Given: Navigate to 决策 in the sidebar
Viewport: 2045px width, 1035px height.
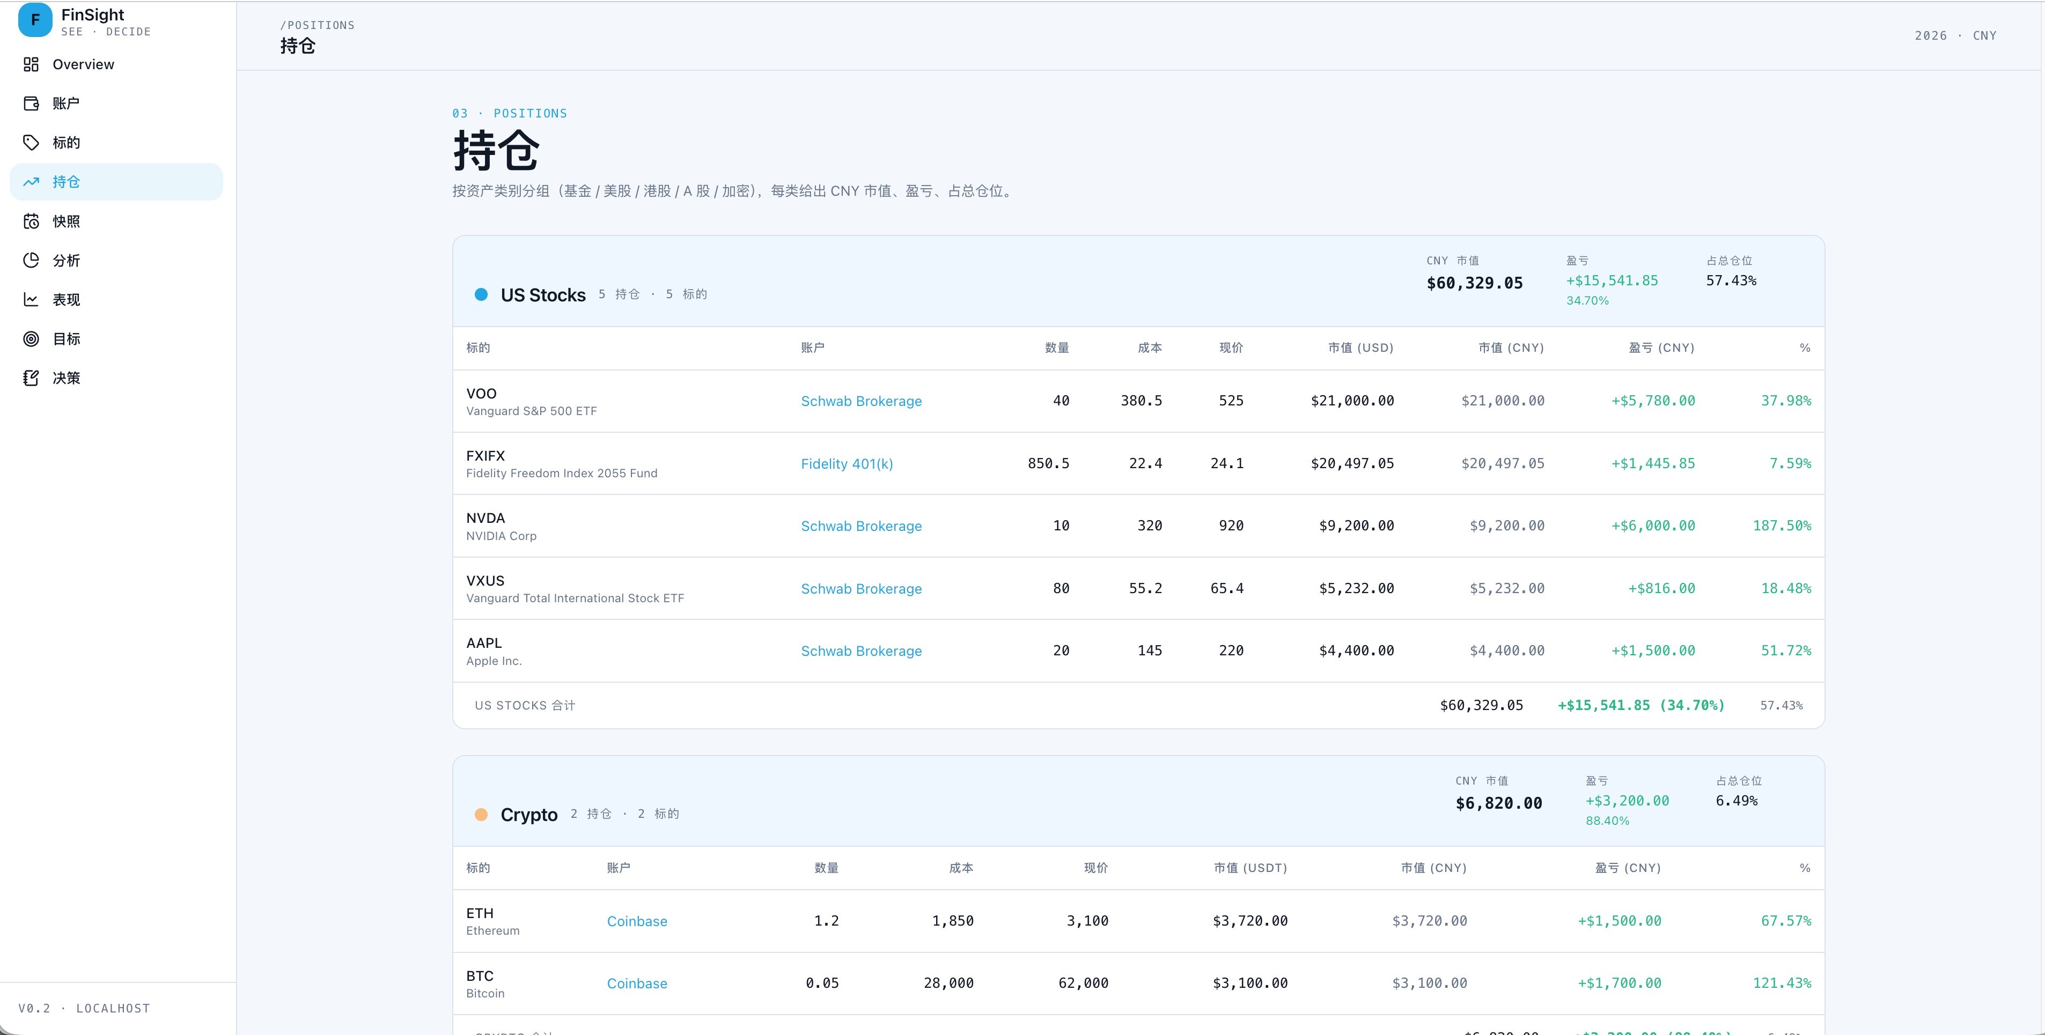Looking at the screenshot, I should [x=117, y=378].
